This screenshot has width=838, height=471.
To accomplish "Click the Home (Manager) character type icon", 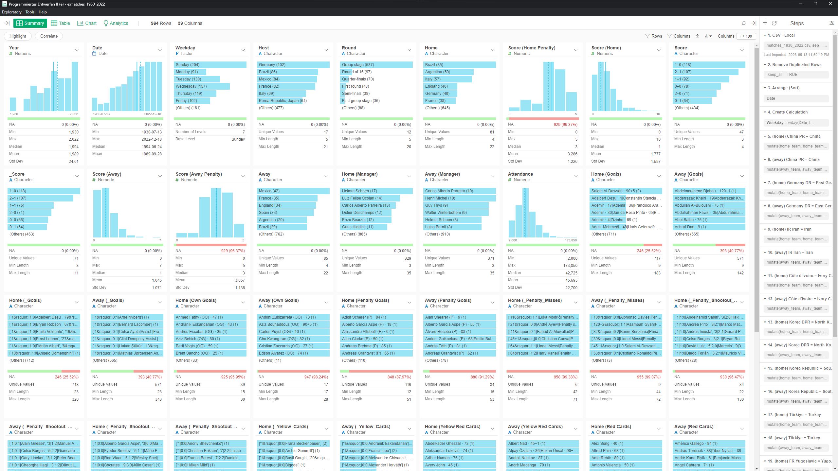I will pos(343,180).
